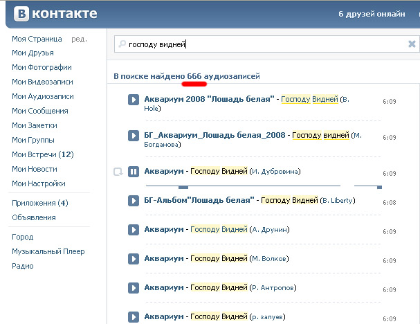Click Аквариум in р. залуев row
The width and height of the screenshot is (420, 324).
tap(164, 316)
